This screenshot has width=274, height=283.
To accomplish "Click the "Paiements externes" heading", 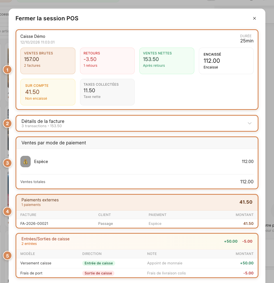I will coord(40,200).
